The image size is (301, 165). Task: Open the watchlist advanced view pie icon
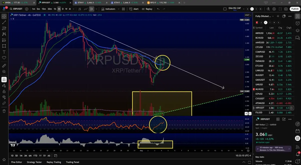284,16
